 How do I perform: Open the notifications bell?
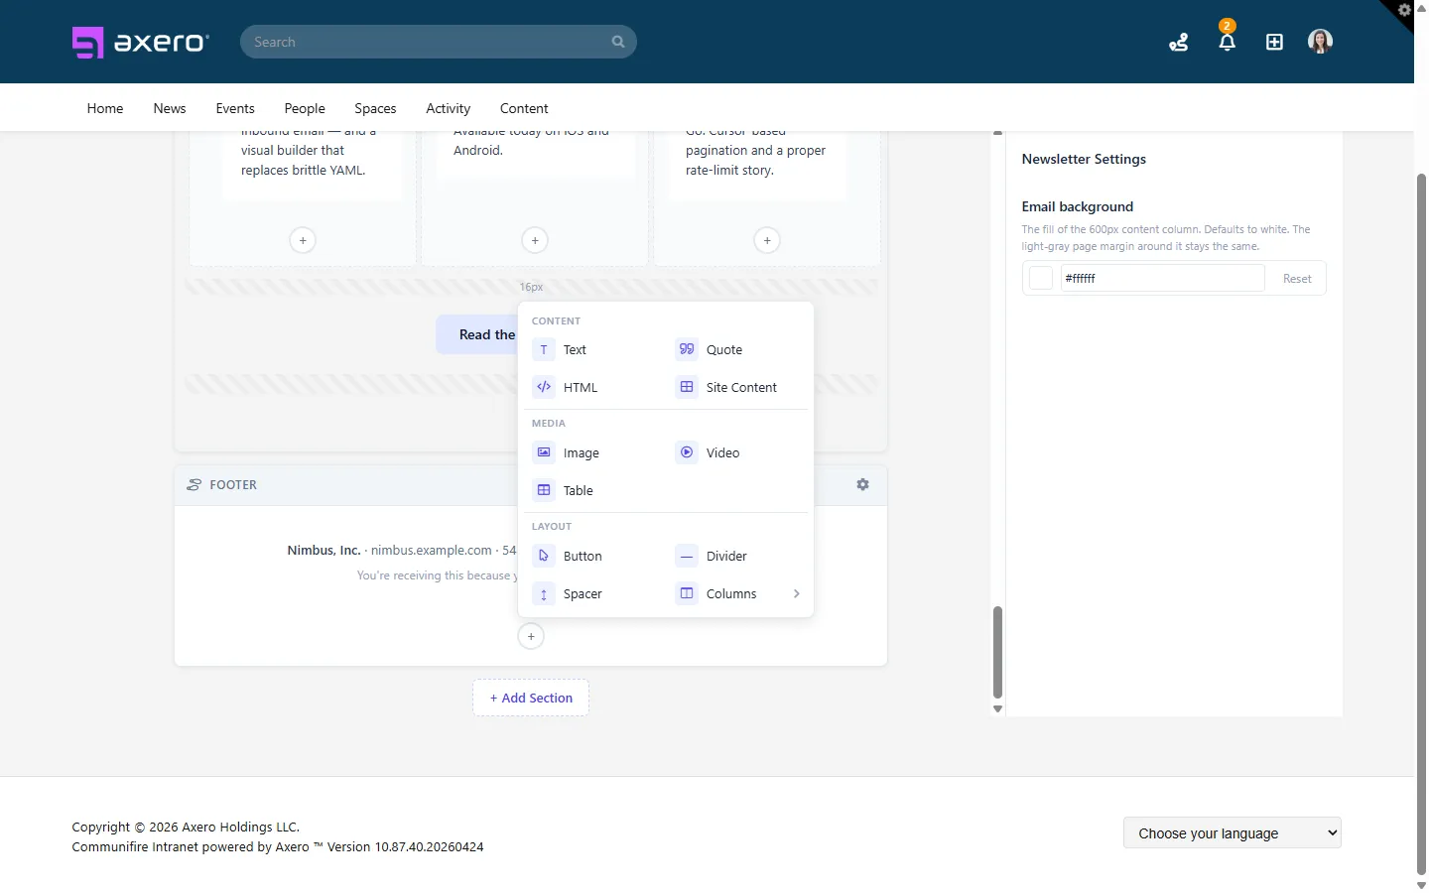1227,42
